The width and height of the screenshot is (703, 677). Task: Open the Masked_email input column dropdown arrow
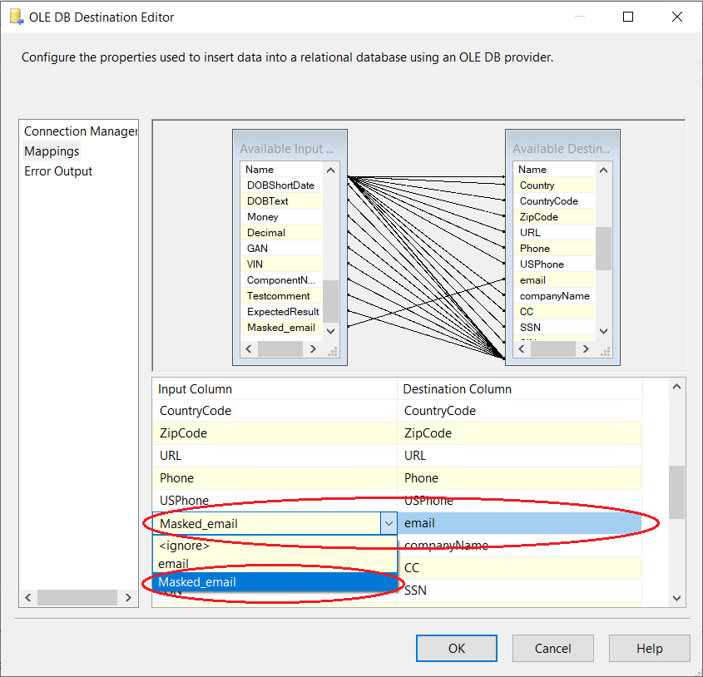click(x=388, y=523)
